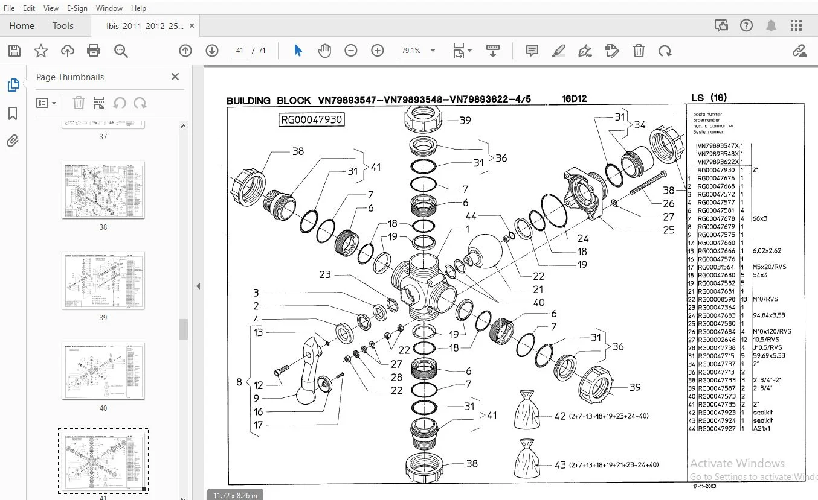
Task: Open the Bookmarks panel
Action: click(13, 113)
